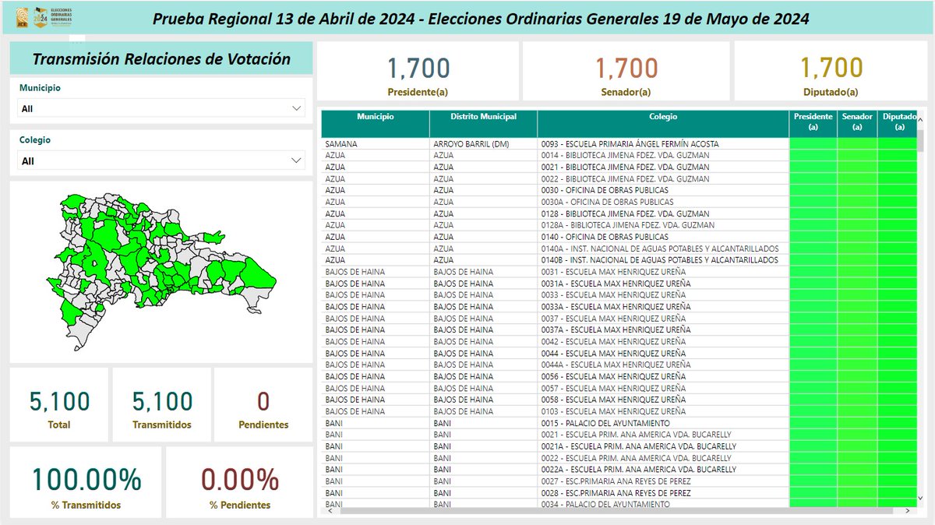Click green Presidente(a) cell in SAMANA row
The width and height of the screenshot is (935, 525).
[813, 143]
